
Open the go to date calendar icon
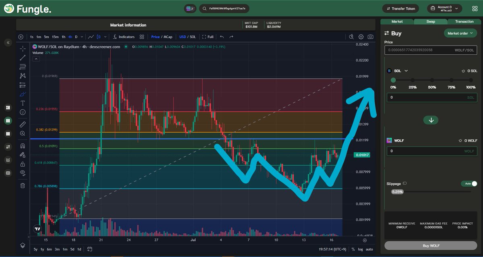pyautogui.click(x=89, y=249)
